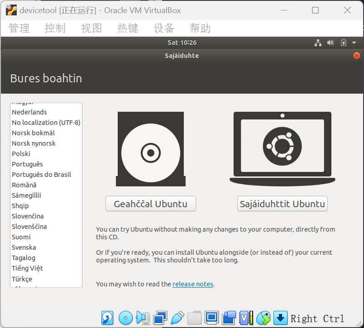The height and width of the screenshot is (328, 364).
Task: Click the optical disc icon in VirtualBox status bar
Action: click(x=125, y=318)
